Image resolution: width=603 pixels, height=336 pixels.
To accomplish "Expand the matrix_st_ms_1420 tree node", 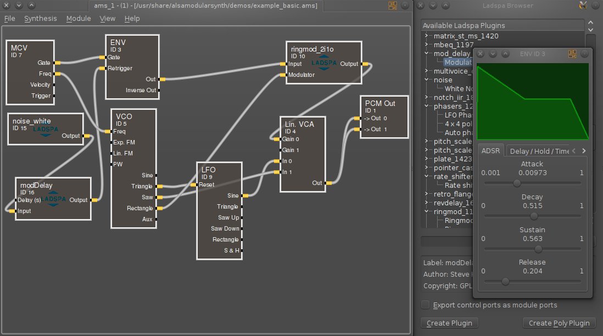I will tap(427, 36).
